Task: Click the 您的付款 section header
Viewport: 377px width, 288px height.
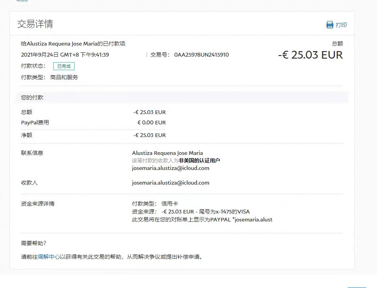Action: click(32, 97)
